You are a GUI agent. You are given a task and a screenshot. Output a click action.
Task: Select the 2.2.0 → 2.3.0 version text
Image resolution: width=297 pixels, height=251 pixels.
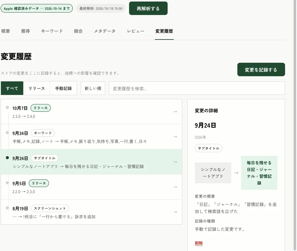[x=24, y=192]
